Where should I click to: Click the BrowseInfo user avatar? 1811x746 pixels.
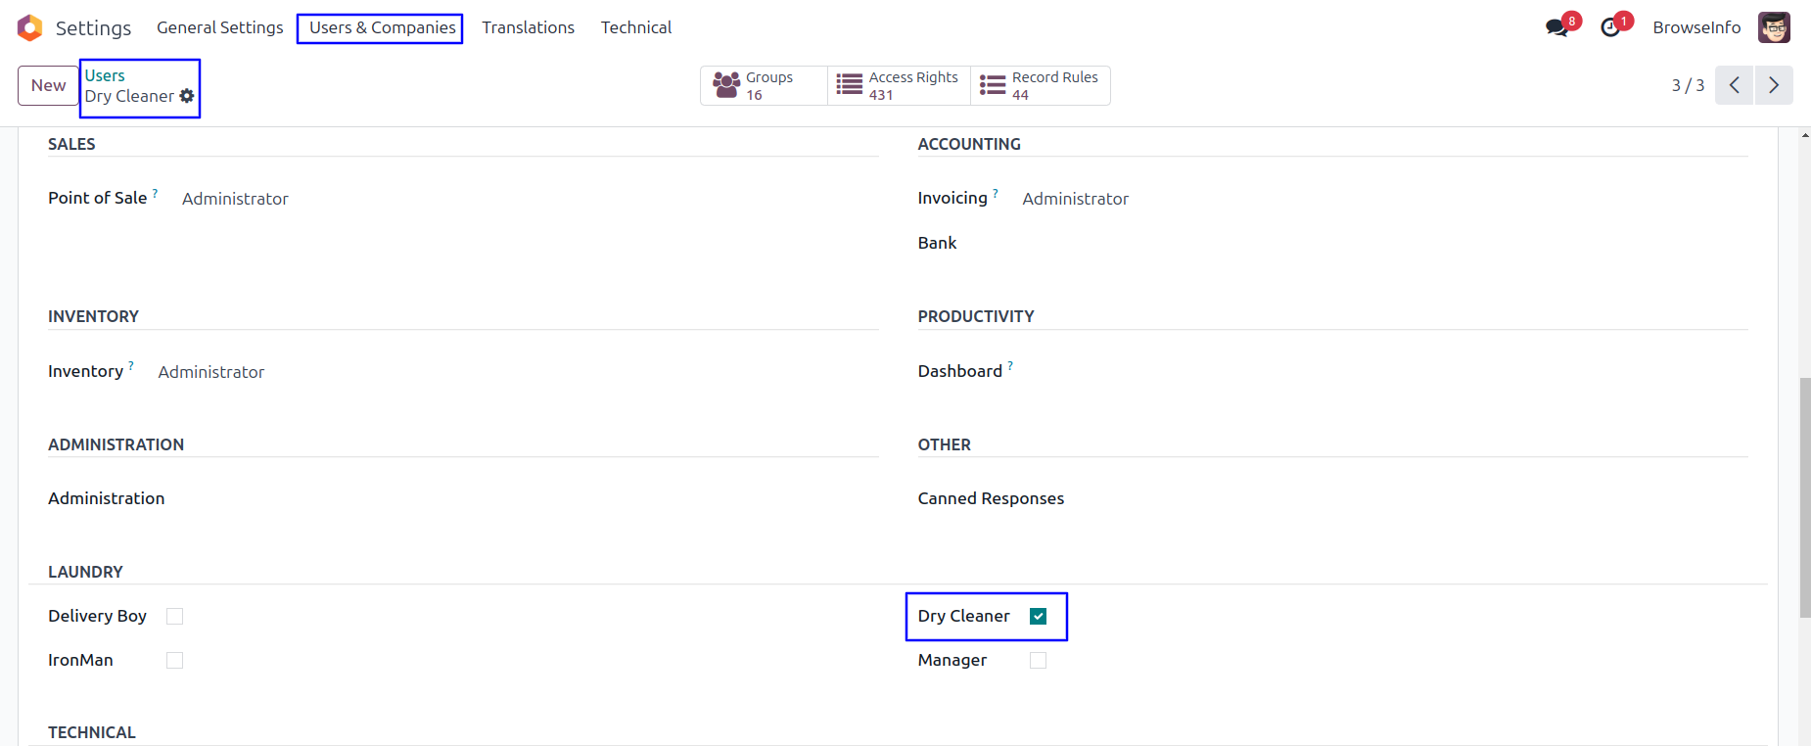1774,27
